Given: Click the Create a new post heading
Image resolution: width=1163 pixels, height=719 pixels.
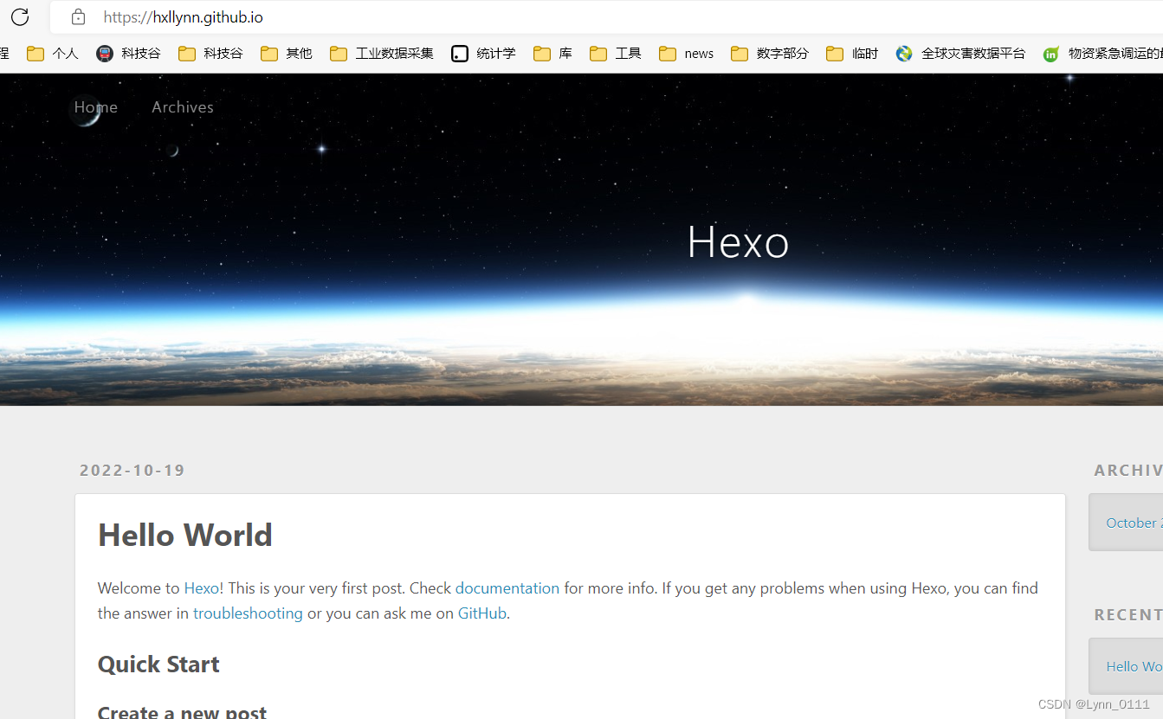Looking at the screenshot, I should tap(182, 711).
